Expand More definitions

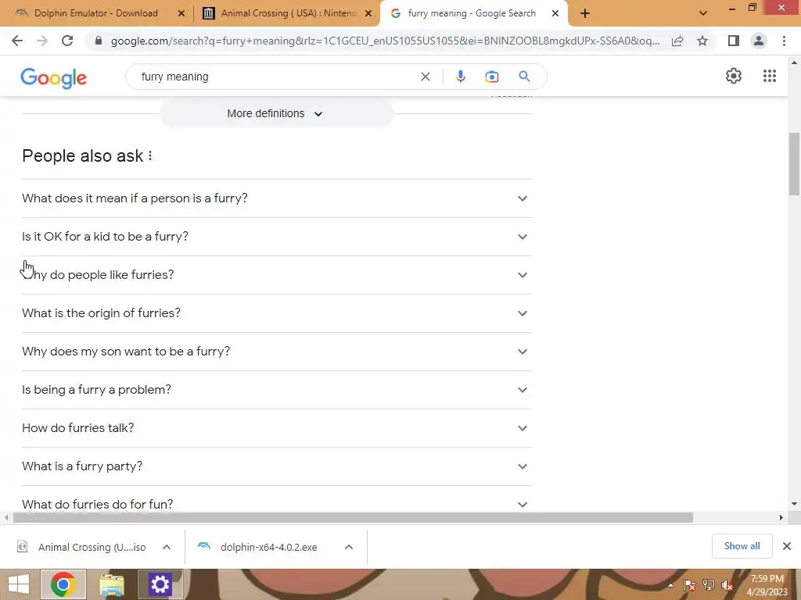pos(276,113)
